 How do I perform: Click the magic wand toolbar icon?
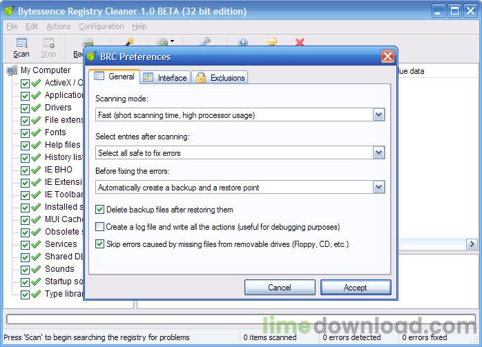click(x=130, y=42)
